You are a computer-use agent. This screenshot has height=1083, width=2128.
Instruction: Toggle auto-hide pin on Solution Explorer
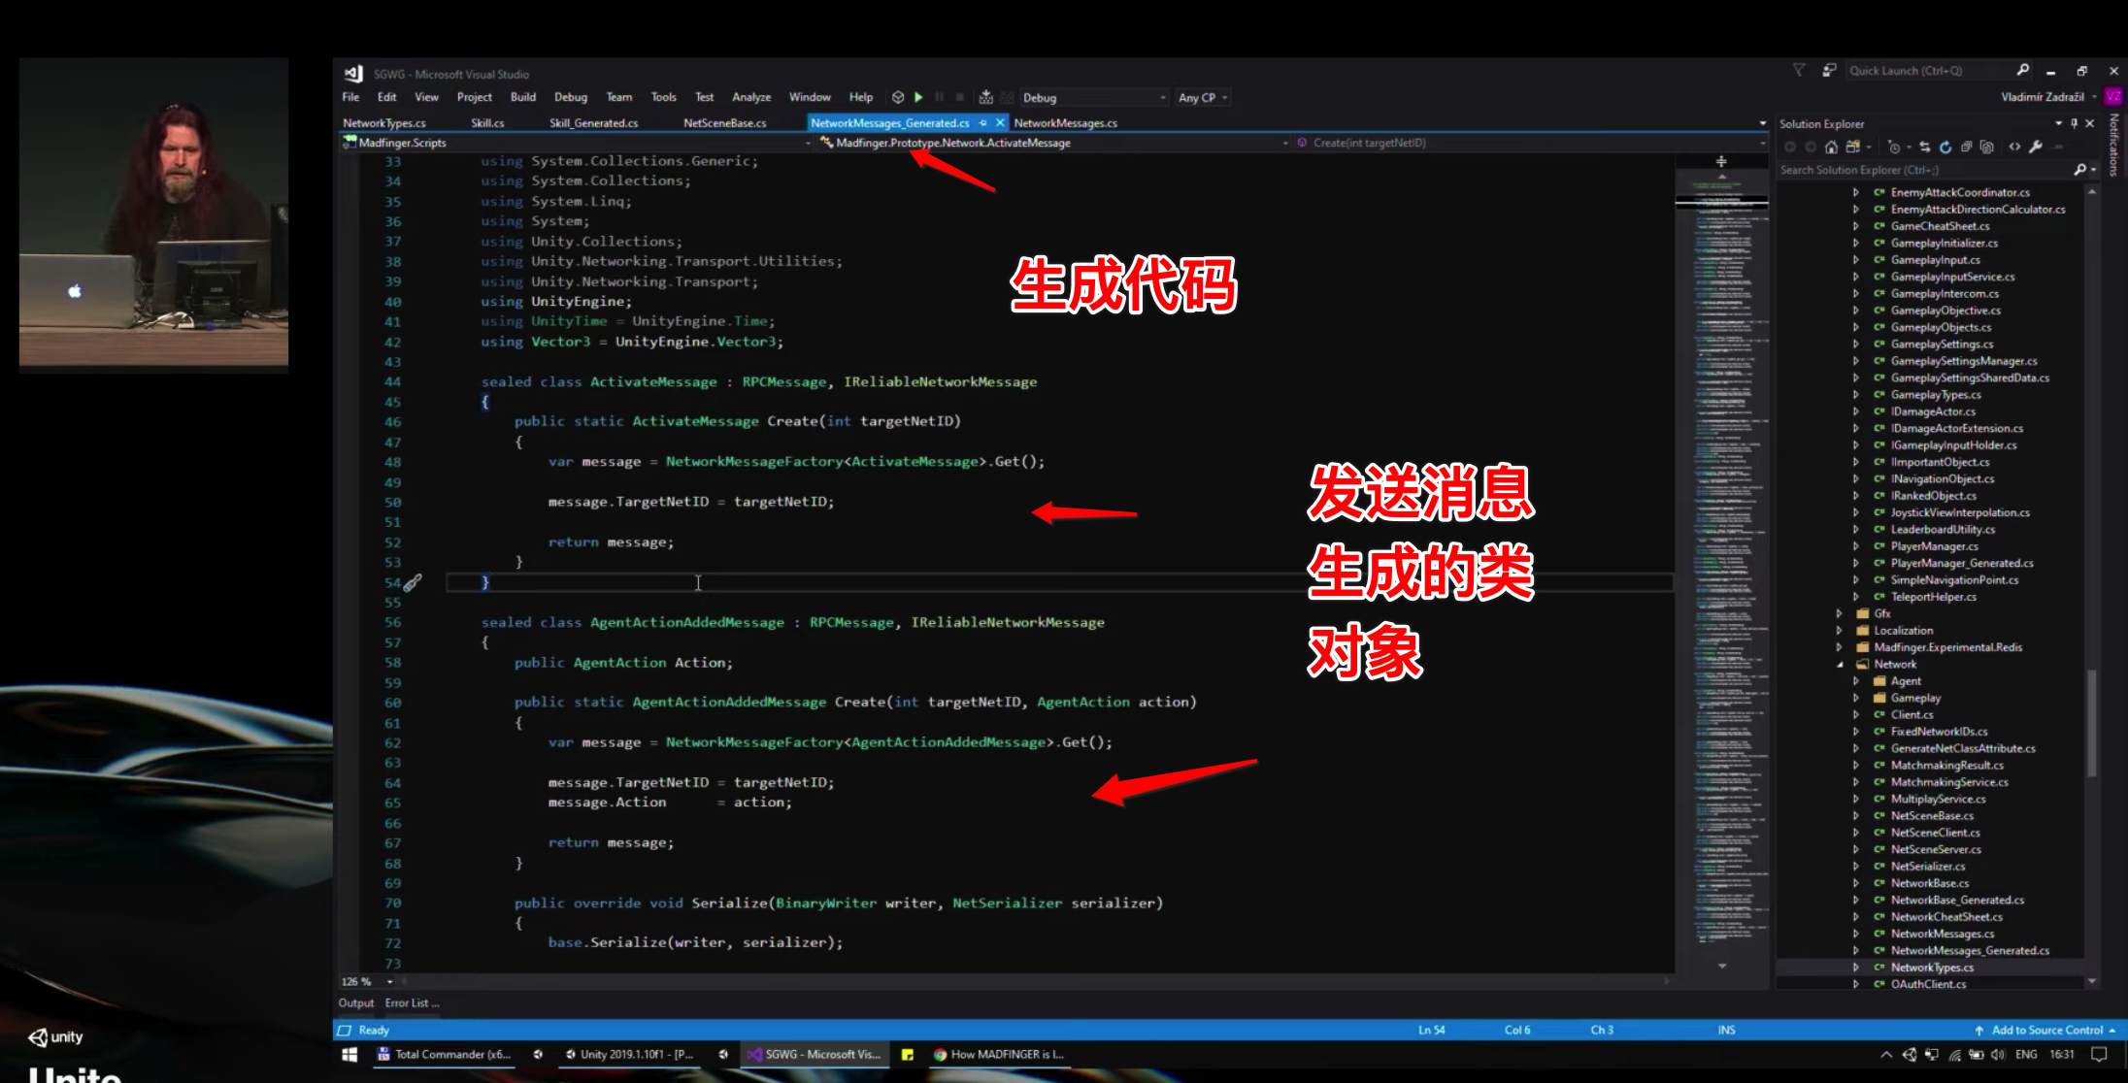tap(2074, 123)
